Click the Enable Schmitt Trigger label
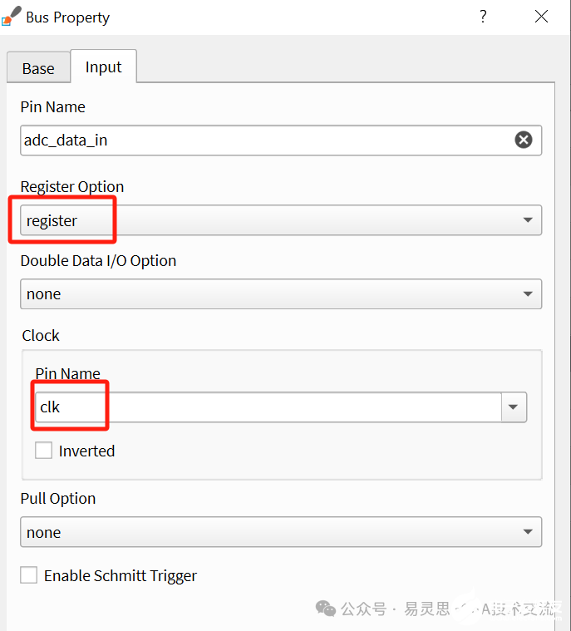Screen dimensions: 571x631 coord(121,575)
